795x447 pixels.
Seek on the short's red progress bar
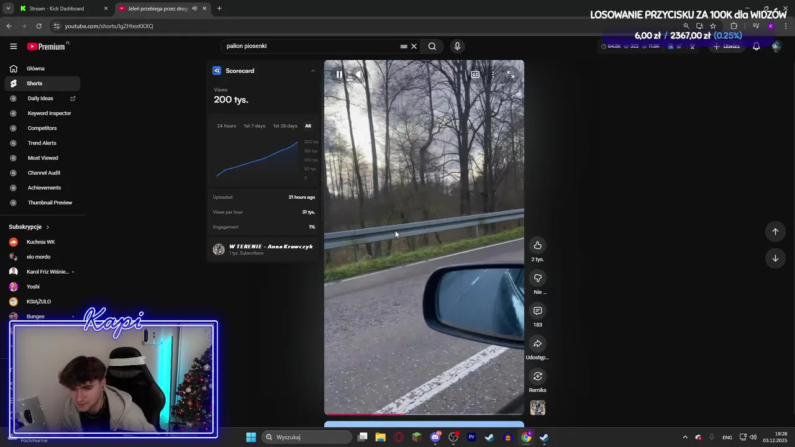424,413
